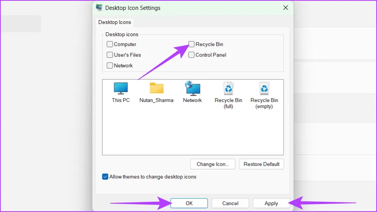Image resolution: width=377 pixels, height=212 pixels.
Task: Check the Network desktop icon checkbox
Action: [x=110, y=65]
